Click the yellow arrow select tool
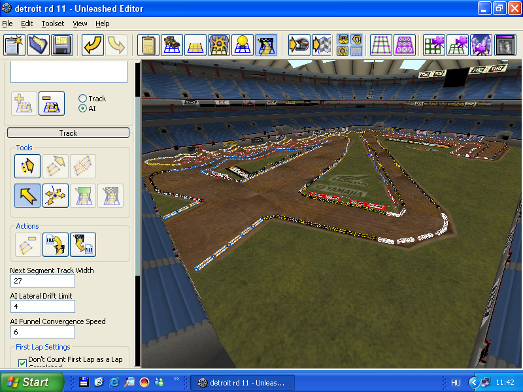523x392 pixels. click(x=27, y=195)
